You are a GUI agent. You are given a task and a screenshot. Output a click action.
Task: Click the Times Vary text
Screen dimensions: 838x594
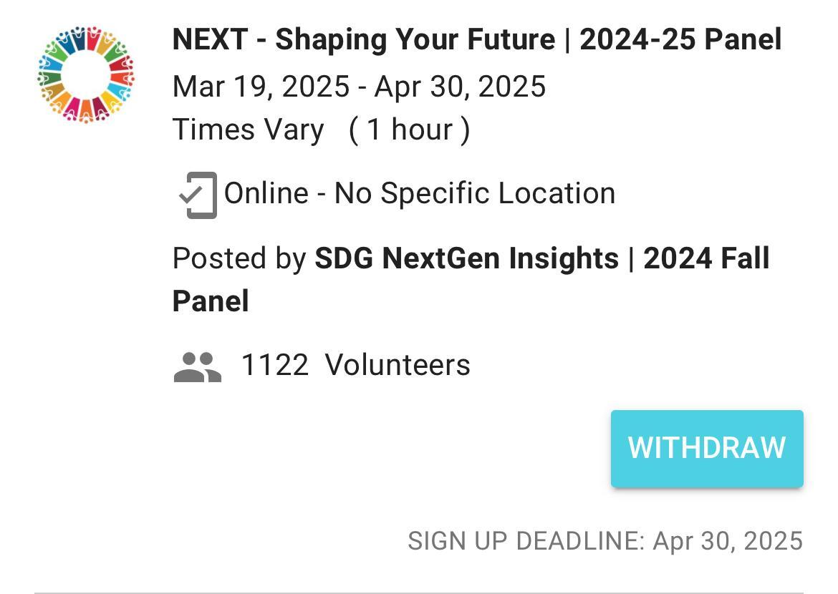[x=248, y=130]
